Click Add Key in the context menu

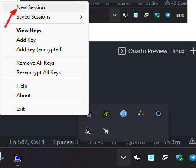coord(45,40)
